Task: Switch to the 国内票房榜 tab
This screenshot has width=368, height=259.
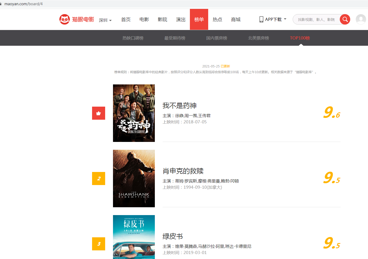Action: click(x=217, y=38)
